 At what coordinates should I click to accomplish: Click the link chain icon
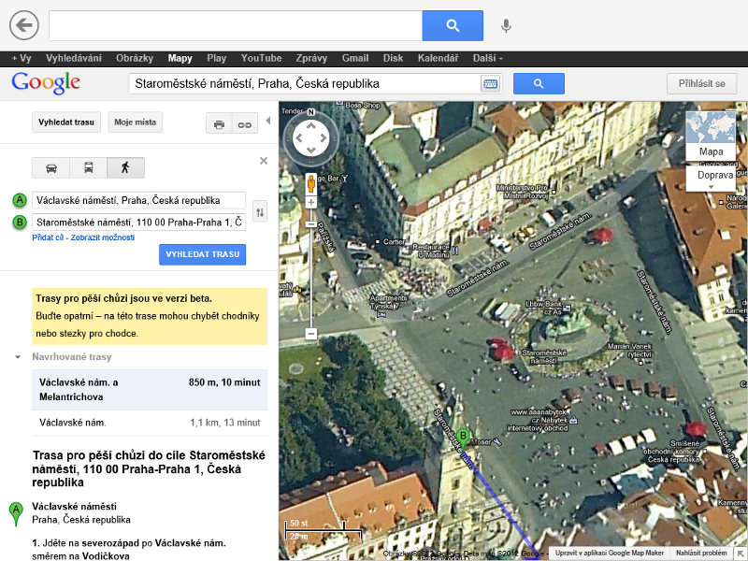coord(244,123)
